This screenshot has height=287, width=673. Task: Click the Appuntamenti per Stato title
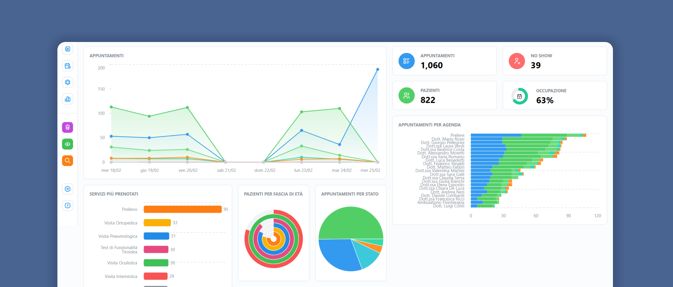click(350, 194)
